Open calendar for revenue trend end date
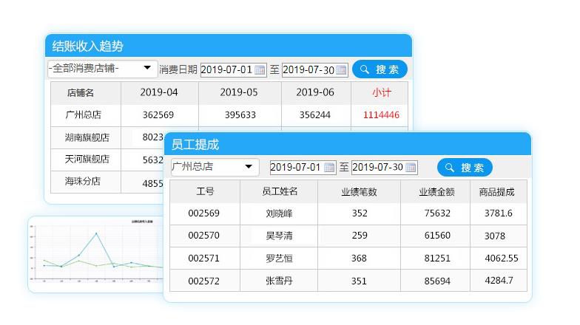Screen dimensions: 580x325 pyautogui.click(x=341, y=70)
